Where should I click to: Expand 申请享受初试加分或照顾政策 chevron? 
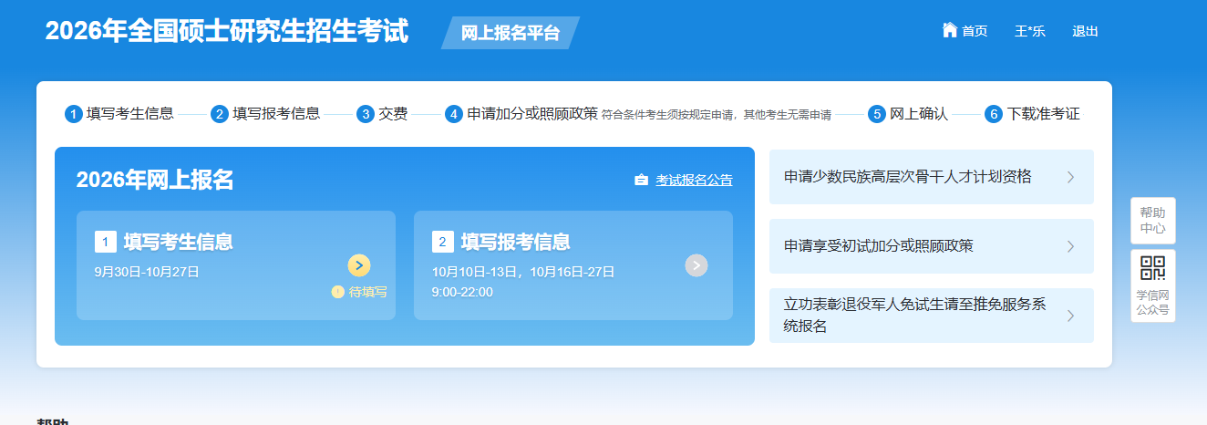1070,246
